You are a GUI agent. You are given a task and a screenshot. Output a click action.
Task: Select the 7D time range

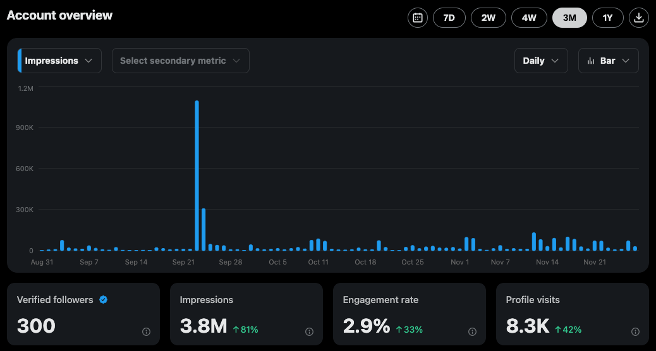[x=449, y=18]
